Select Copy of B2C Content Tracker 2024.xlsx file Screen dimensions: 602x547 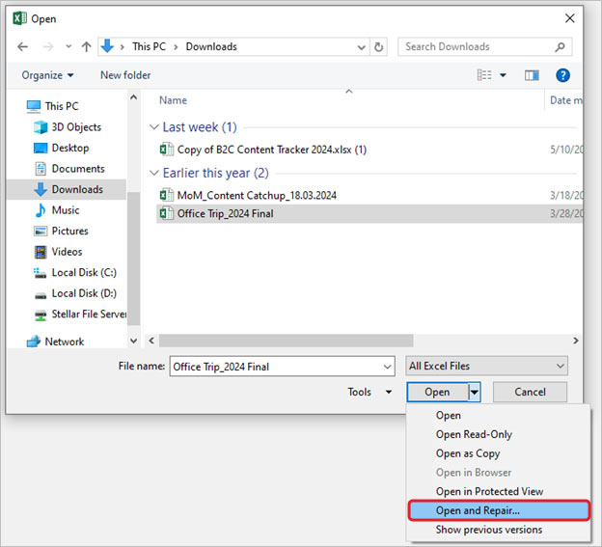271,150
